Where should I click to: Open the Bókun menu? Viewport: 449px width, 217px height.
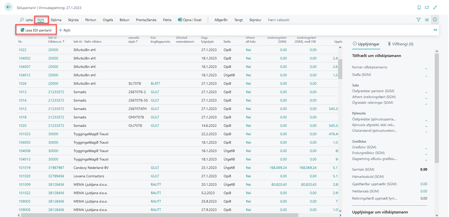point(124,20)
